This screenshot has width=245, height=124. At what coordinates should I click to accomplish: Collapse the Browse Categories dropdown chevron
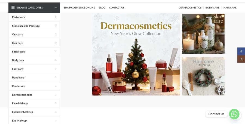point(56,8)
